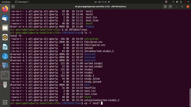Click the terminal vertical scrollbar
The image size is (191, 107).
(x=190, y=97)
